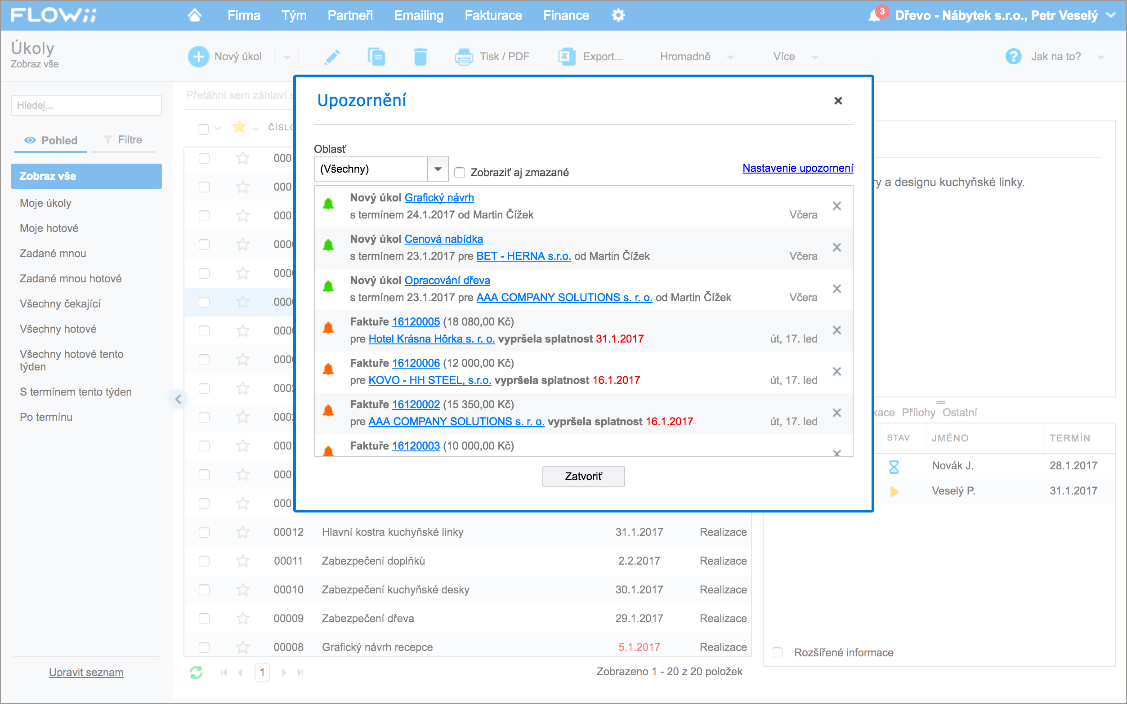Open KOVO - HH STEEL, s.r.o. link
The height and width of the screenshot is (704, 1127).
pos(429,380)
